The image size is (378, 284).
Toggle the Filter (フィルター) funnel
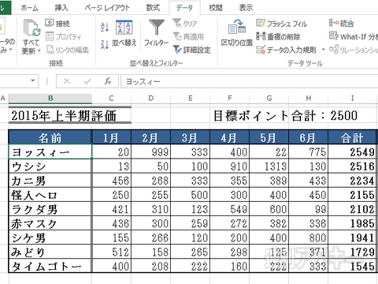click(x=157, y=33)
